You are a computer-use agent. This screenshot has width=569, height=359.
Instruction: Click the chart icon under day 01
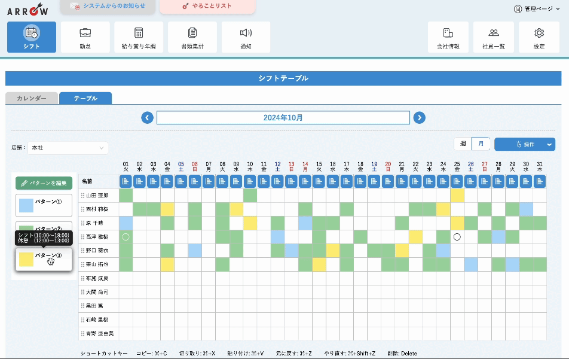pyautogui.click(x=126, y=181)
